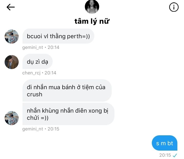Tap the back arrow to leave chat
This screenshot has height=159, width=184.
pos(10,7)
